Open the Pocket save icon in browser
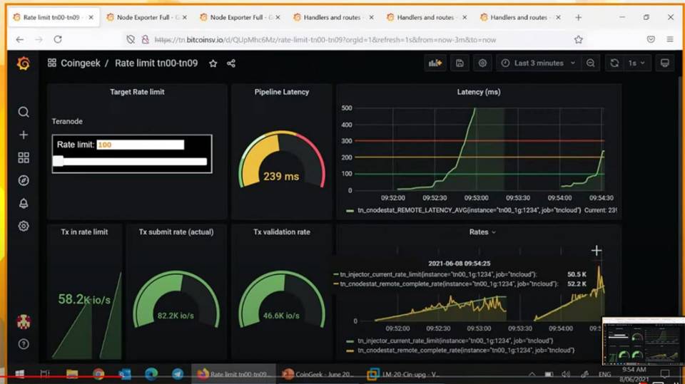The height and width of the screenshot is (384, 685). [651, 39]
